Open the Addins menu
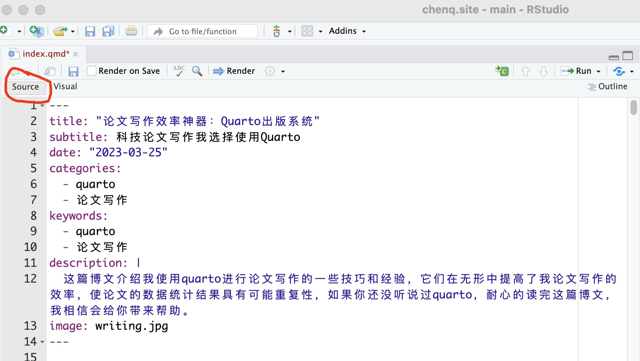 point(347,31)
